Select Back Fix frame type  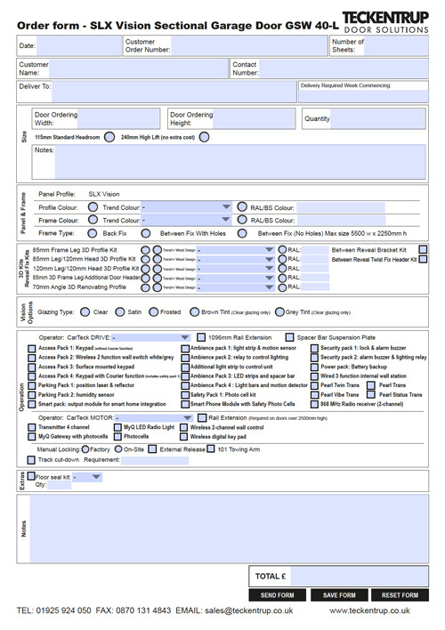(92, 233)
